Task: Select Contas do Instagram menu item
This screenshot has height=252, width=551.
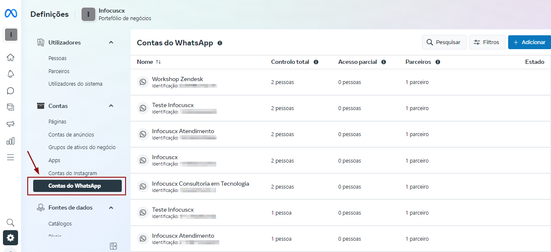Action: (x=73, y=173)
